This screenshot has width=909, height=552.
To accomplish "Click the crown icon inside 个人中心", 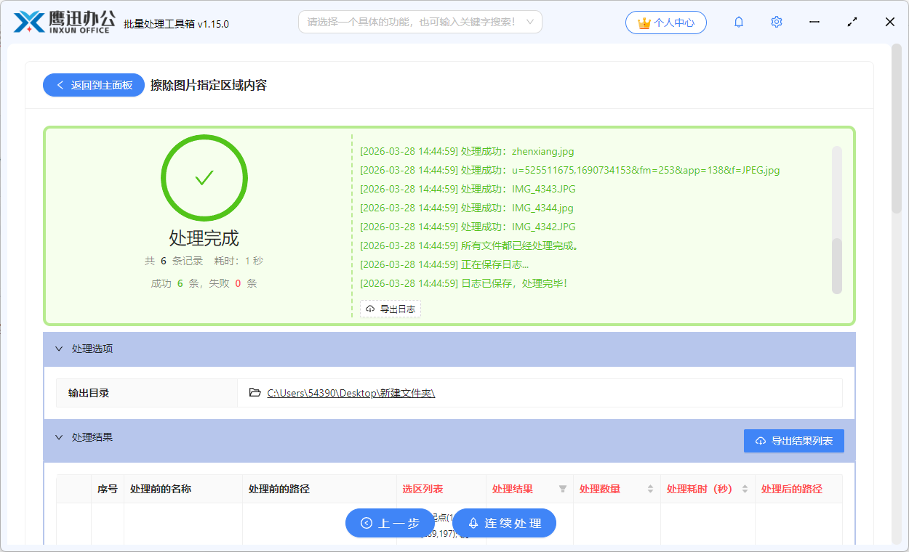I will 643,22.
